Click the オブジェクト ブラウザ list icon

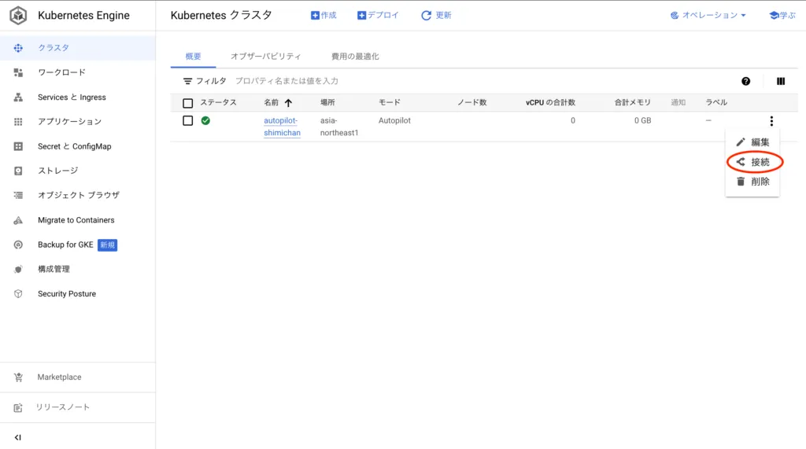click(18, 195)
